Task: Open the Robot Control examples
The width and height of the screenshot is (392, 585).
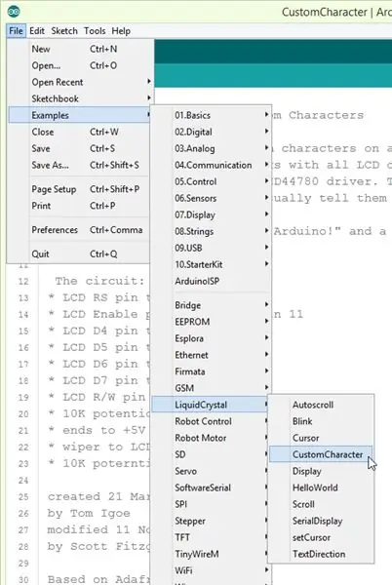Action: tap(211, 421)
